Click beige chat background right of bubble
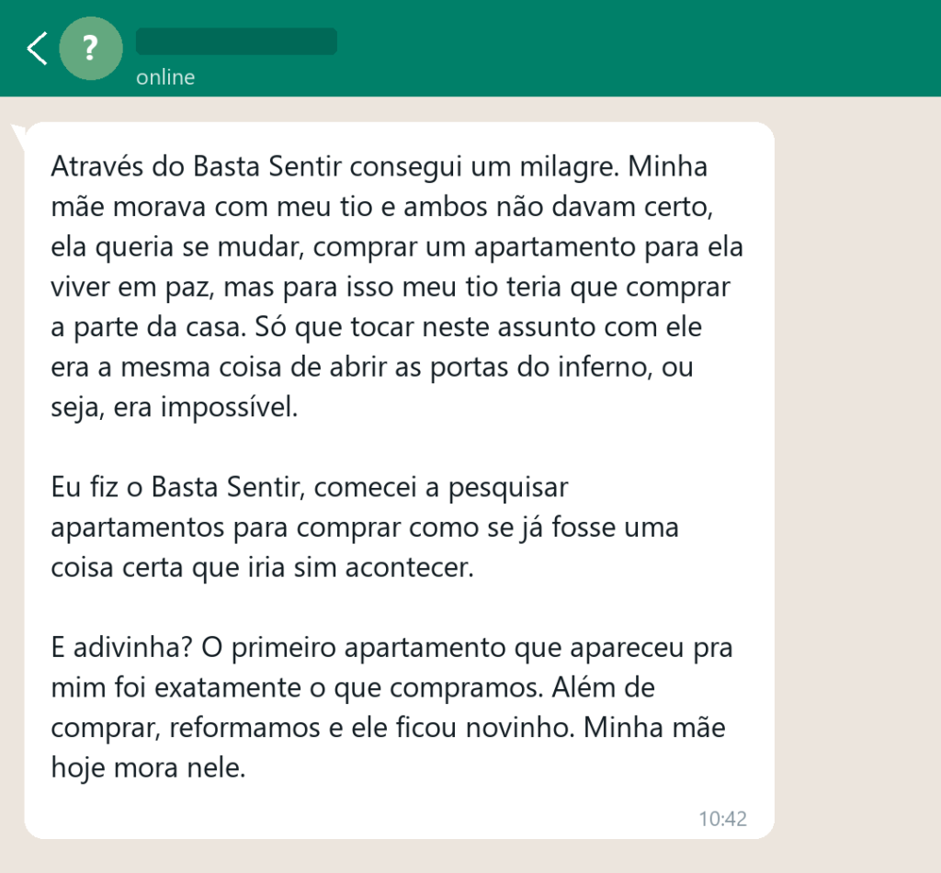This screenshot has width=941, height=873. (x=857, y=480)
